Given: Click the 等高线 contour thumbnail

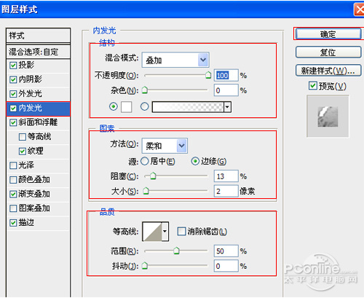Looking at the screenshot, I should pyautogui.click(x=152, y=231).
